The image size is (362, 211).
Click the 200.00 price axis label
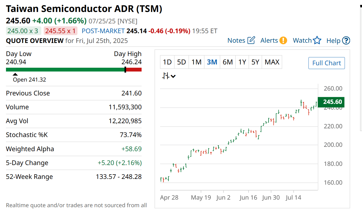tap(333, 145)
